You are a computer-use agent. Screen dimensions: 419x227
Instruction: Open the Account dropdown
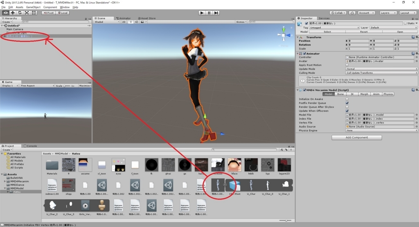(366, 13)
